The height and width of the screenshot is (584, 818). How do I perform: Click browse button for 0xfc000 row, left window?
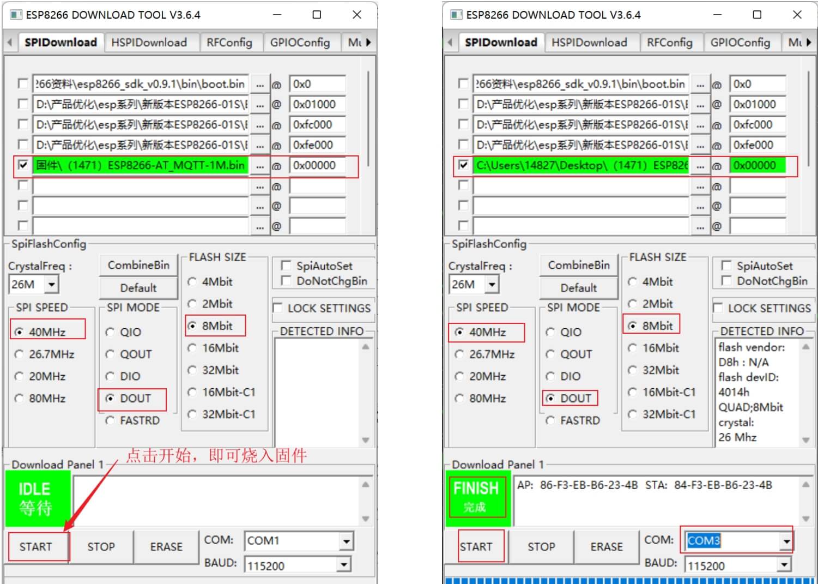click(260, 125)
